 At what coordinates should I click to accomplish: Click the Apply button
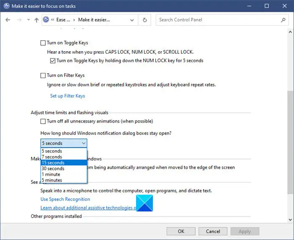tap(245, 231)
